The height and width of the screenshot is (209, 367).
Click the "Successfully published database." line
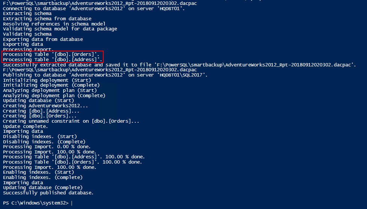[48, 193]
